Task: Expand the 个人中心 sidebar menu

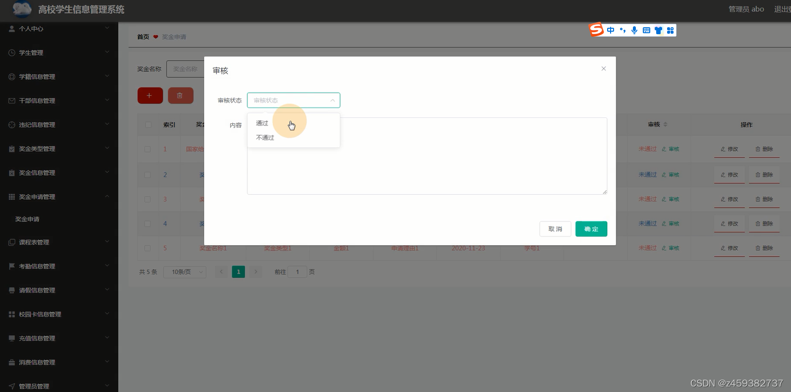Action: (x=59, y=29)
